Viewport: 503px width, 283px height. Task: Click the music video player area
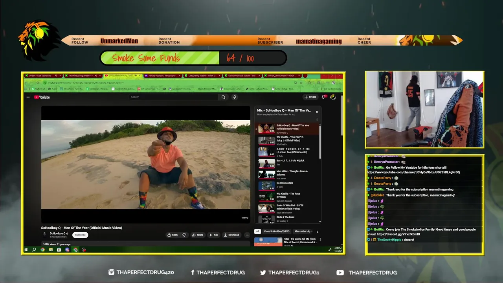click(x=146, y=164)
